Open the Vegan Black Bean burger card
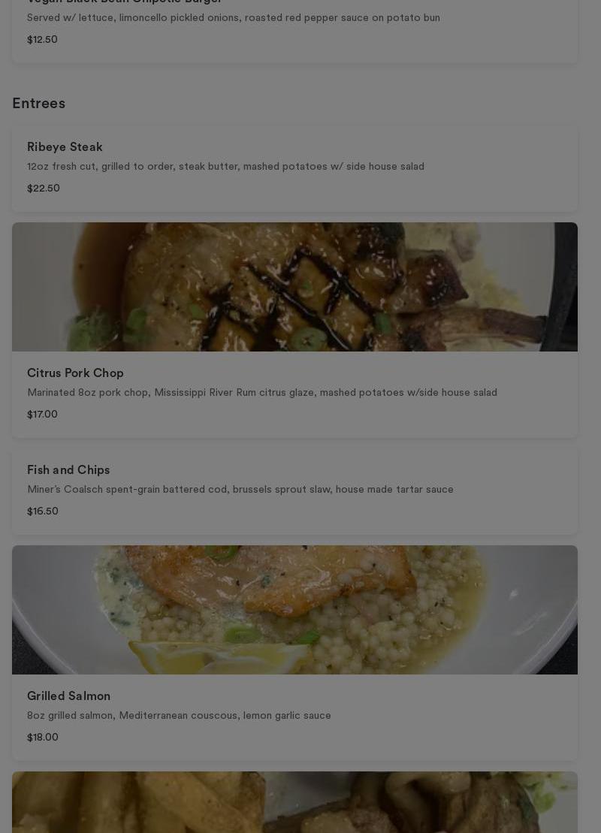Viewport: 601px width, 833px height. 294,31
